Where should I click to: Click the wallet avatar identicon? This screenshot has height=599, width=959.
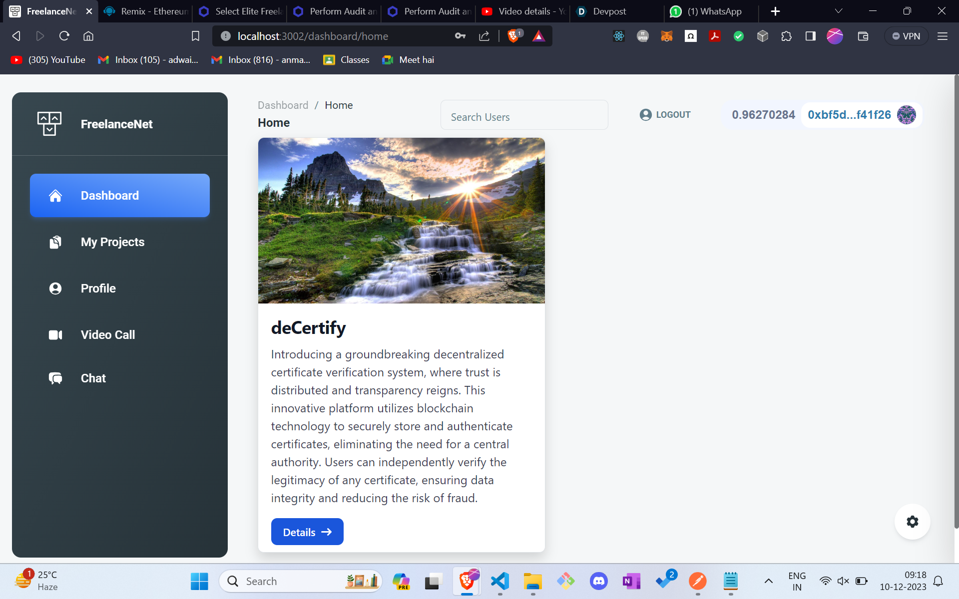tap(906, 115)
